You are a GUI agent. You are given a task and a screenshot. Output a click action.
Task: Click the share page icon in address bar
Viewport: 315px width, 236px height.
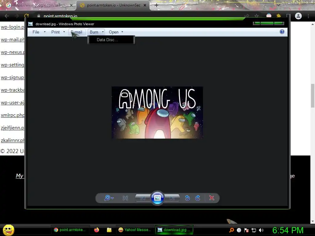pos(247,16)
